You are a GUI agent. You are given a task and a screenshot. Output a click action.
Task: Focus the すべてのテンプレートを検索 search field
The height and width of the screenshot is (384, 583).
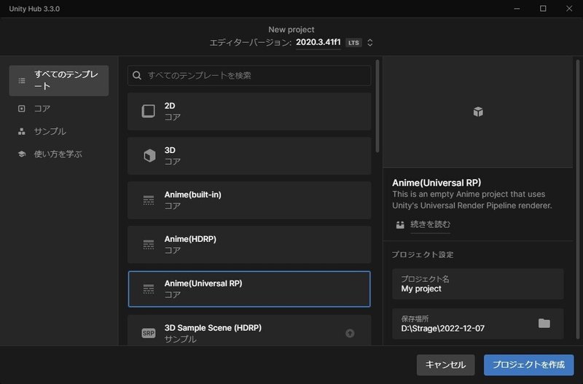[x=249, y=76]
